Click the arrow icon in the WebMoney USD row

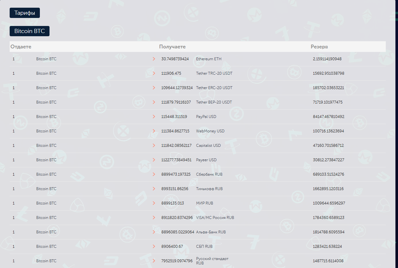[154, 131]
